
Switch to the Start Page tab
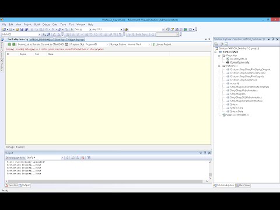click(60, 40)
